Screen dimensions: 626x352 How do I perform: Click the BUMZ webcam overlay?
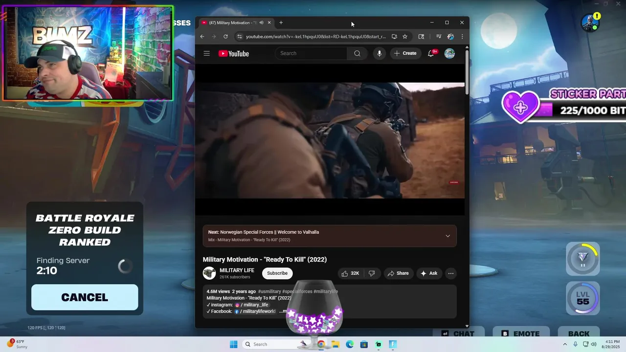tap(88, 53)
